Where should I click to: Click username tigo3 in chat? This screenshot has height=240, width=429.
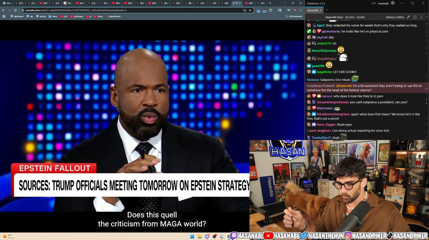321,25
